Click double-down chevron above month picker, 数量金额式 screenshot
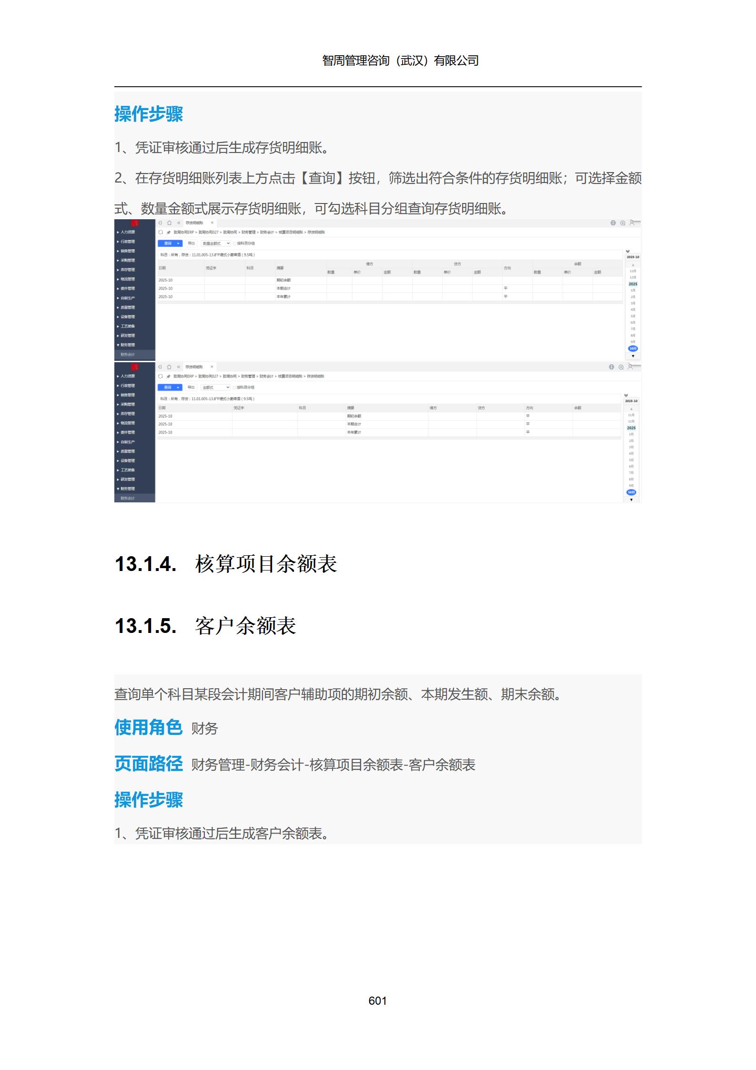 click(628, 251)
